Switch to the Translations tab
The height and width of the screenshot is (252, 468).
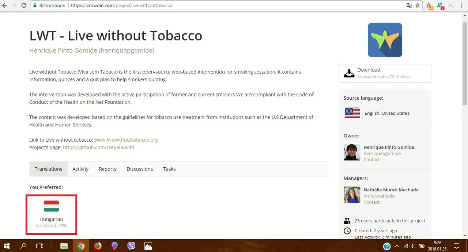[48, 169]
